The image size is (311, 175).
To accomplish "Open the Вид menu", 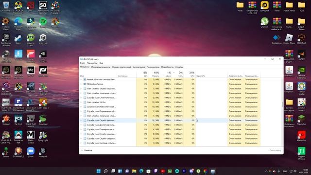I will [101, 63].
